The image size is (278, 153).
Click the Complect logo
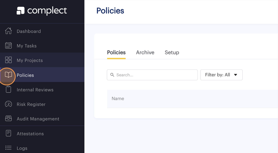(42, 11)
